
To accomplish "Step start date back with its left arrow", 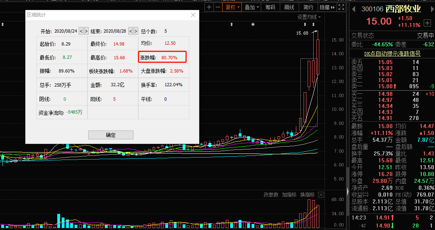I will (81, 31).
